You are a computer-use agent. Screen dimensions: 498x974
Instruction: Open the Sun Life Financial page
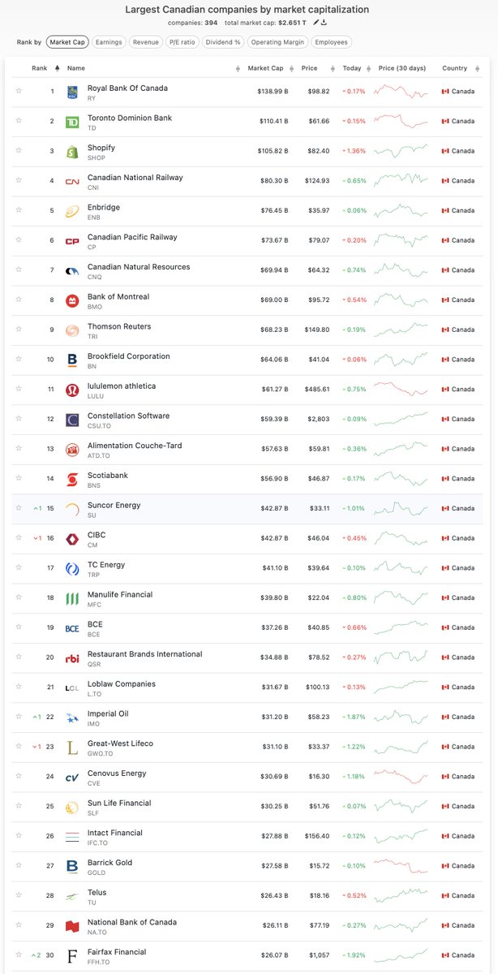[119, 803]
